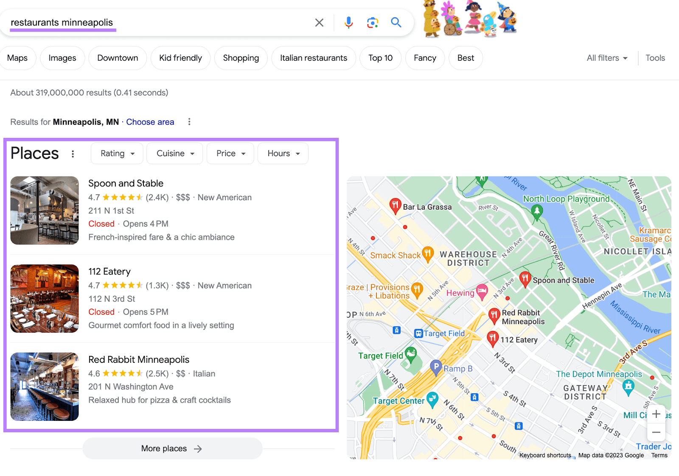Viewport: 679px width, 476px height.
Task: Open the Places three-dot options menu
Action: [73, 154]
